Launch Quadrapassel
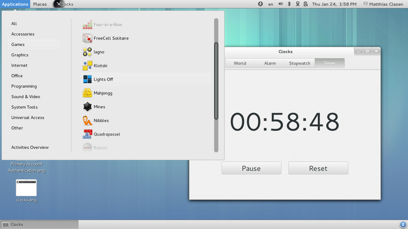 (101, 134)
